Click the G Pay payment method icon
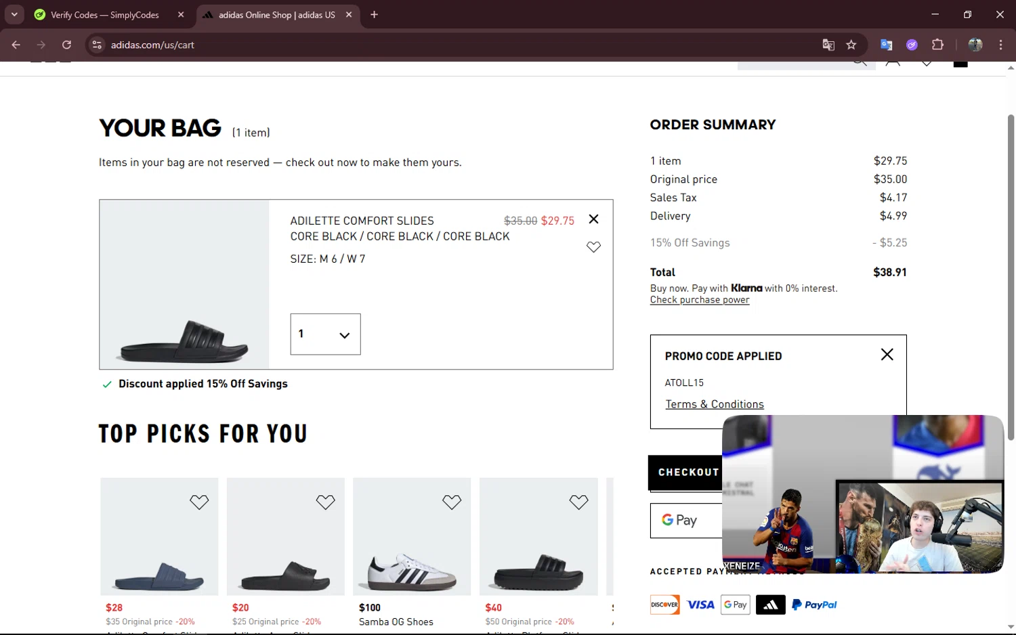The width and height of the screenshot is (1016, 635). coord(735,605)
